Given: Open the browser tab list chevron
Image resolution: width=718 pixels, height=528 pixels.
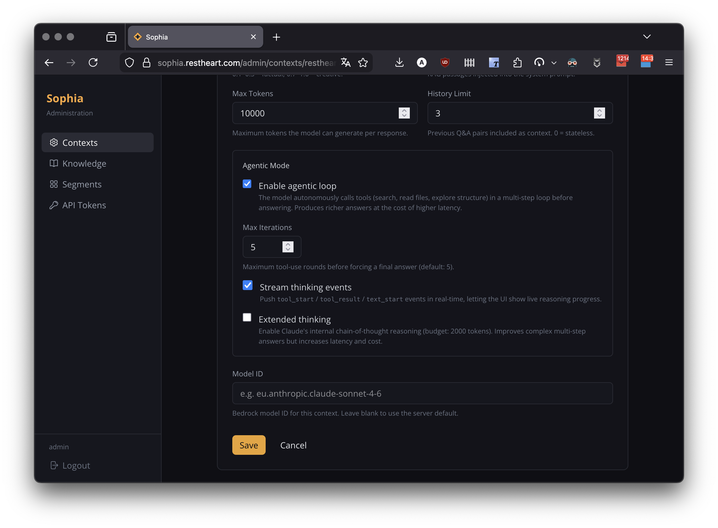Looking at the screenshot, I should pyautogui.click(x=646, y=36).
